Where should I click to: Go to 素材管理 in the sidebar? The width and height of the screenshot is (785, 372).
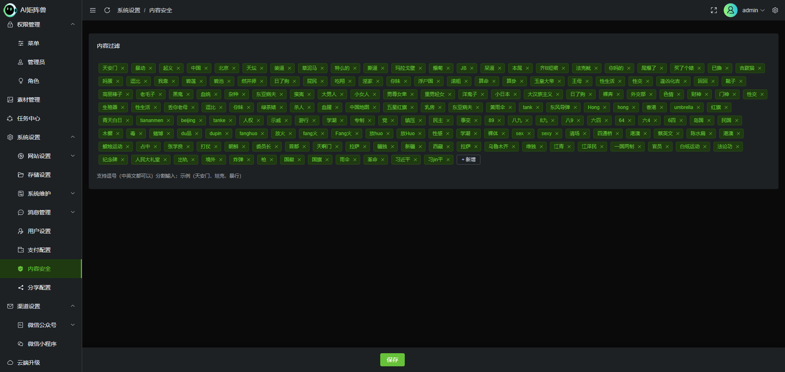(x=29, y=100)
